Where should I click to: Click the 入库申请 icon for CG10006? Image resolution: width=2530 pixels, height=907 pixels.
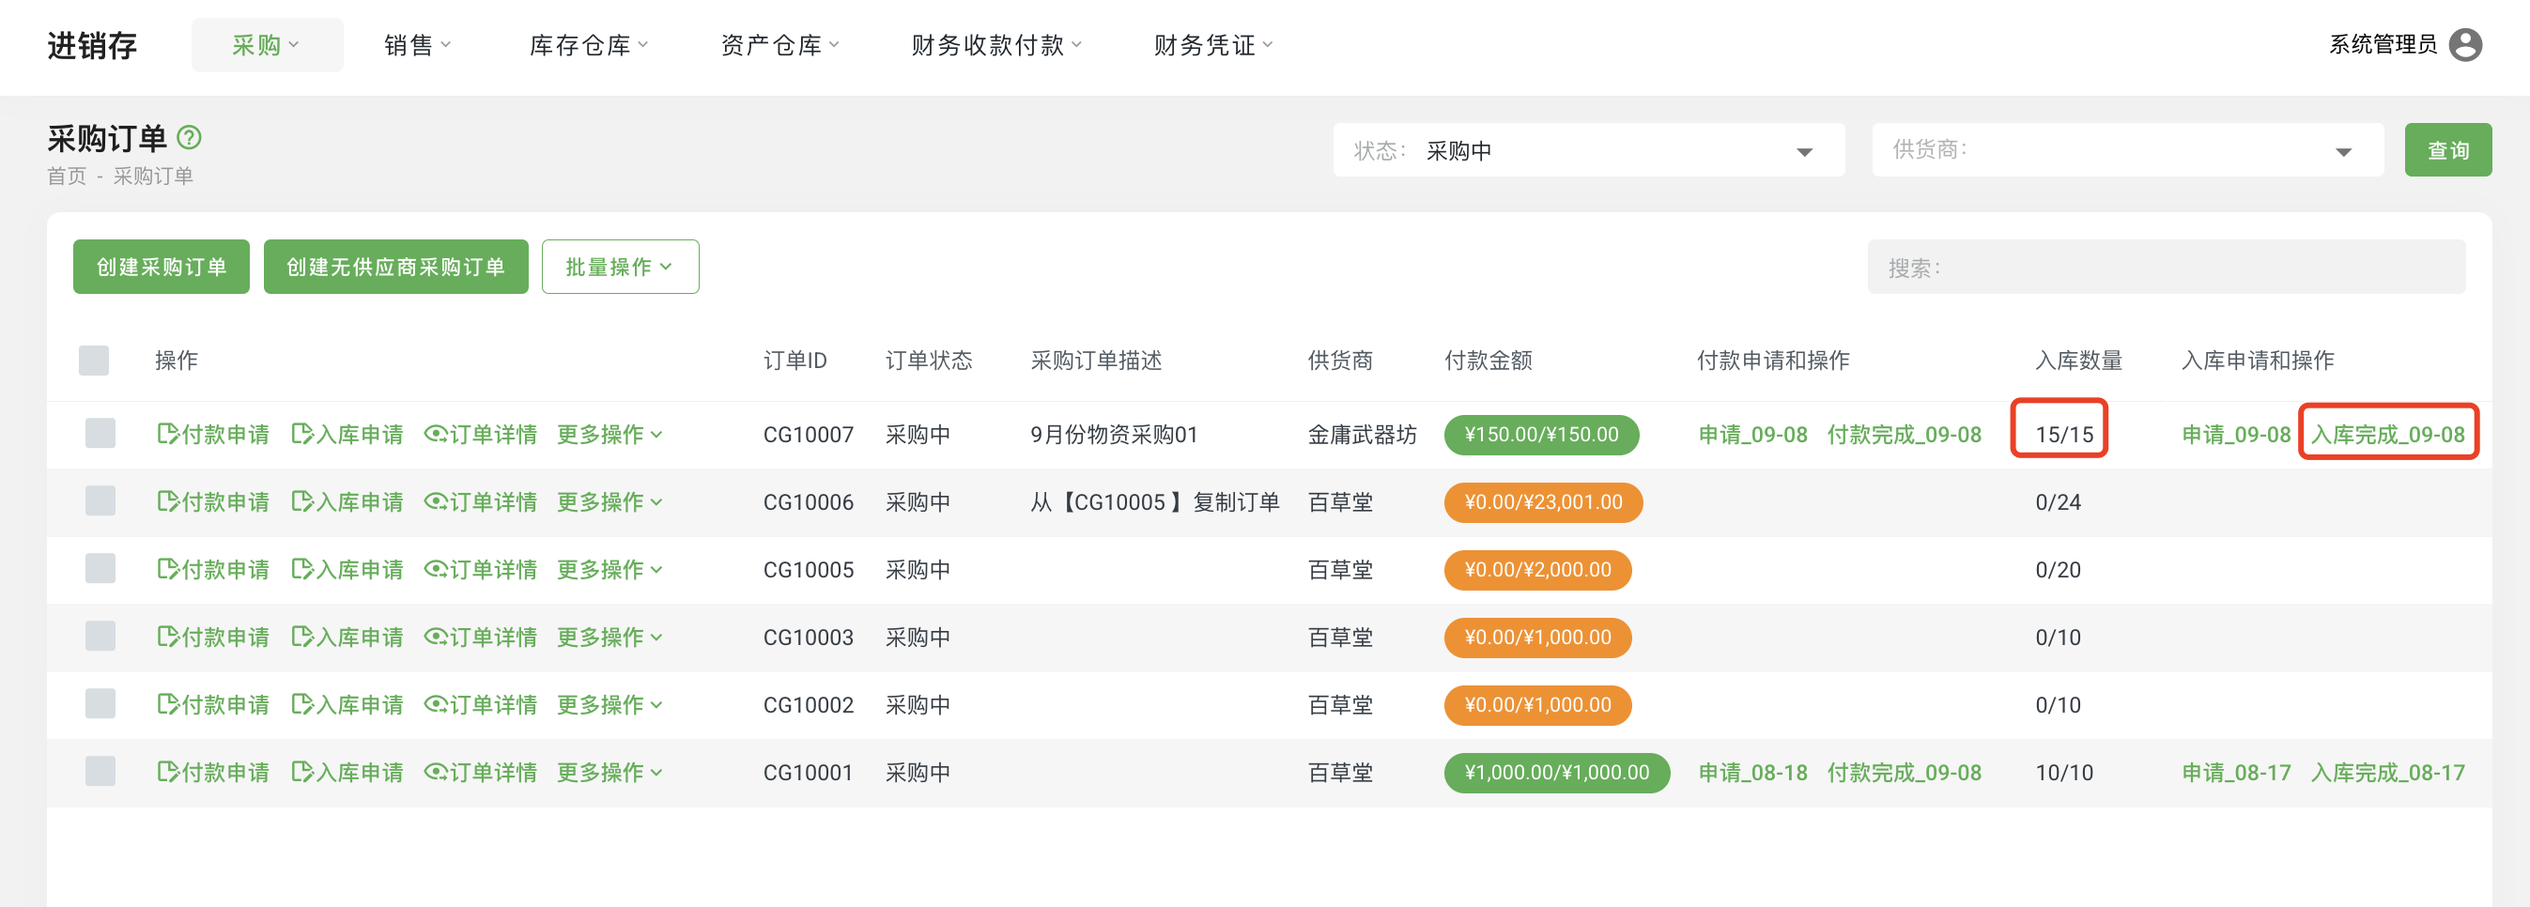303,501
